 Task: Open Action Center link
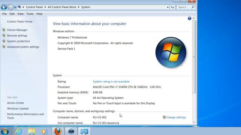click(x=15, y=103)
